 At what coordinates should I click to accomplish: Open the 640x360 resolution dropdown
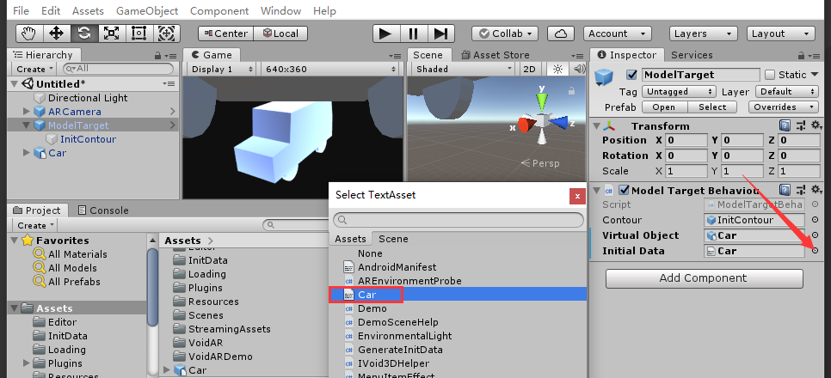pyautogui.click(x=331, y=69)
